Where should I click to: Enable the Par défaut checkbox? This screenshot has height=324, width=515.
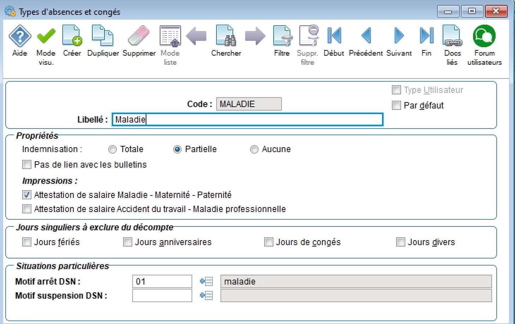[396, 105]
